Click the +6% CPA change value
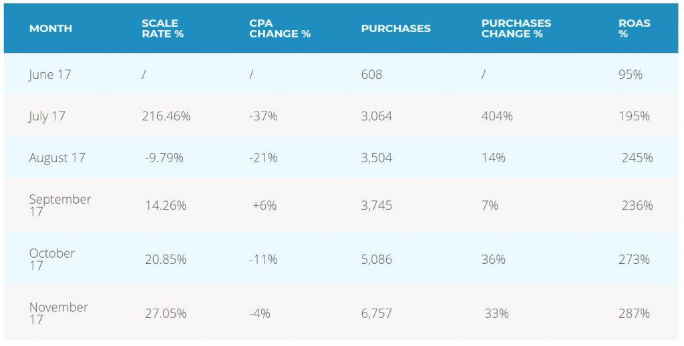Viewport: 684px width, 346px height. pos(264,205)
